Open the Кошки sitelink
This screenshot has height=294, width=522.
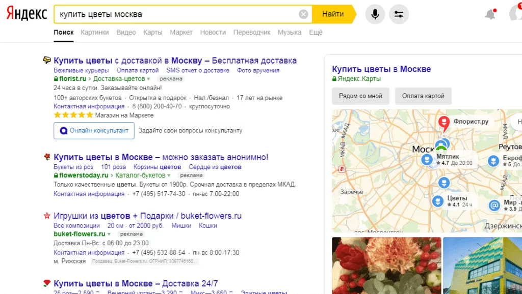[208, 225]
